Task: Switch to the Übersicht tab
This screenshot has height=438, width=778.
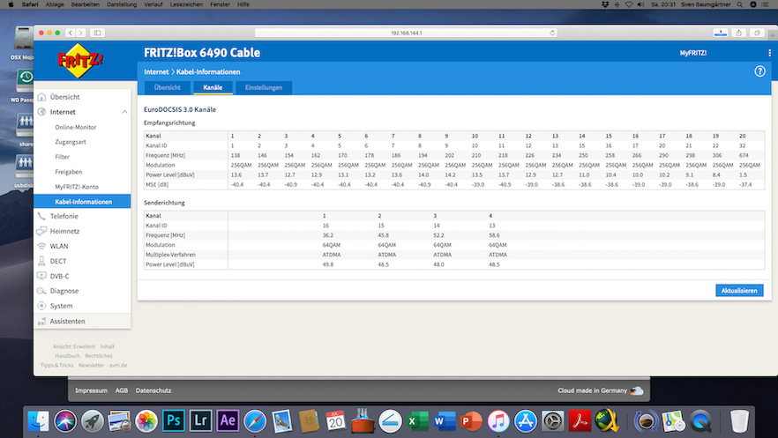Action: 168,88
